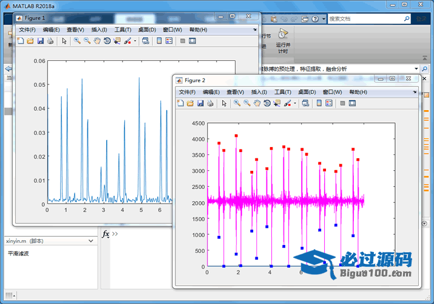Click Command Window prompt after fx

coord(115,234)
